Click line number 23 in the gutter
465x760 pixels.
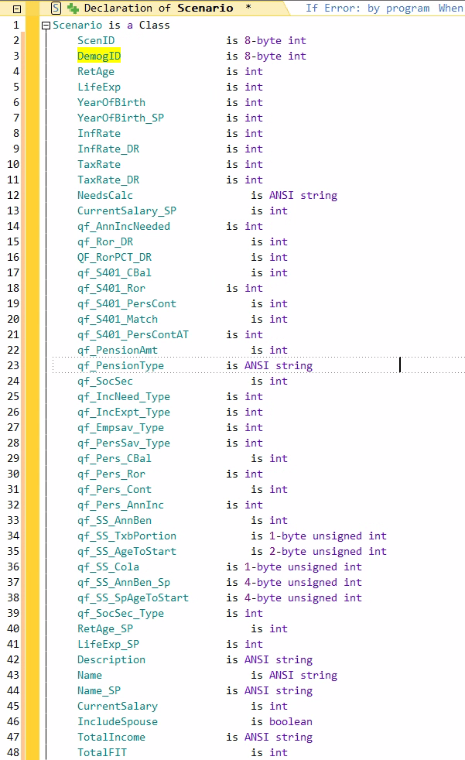click(x=15, y=365)
